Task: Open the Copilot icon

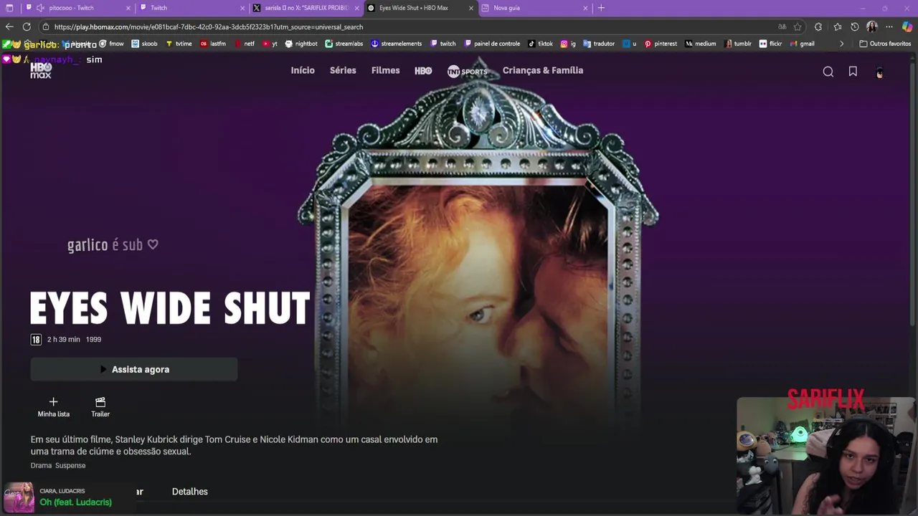Action: coord(907,27)
